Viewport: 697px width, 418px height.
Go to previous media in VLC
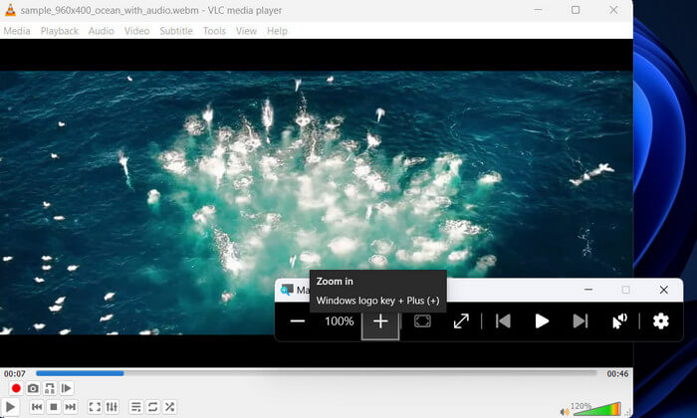coord(37,407)
